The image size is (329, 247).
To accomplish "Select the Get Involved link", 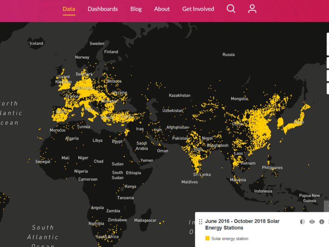I will click(x=198, y=9).
